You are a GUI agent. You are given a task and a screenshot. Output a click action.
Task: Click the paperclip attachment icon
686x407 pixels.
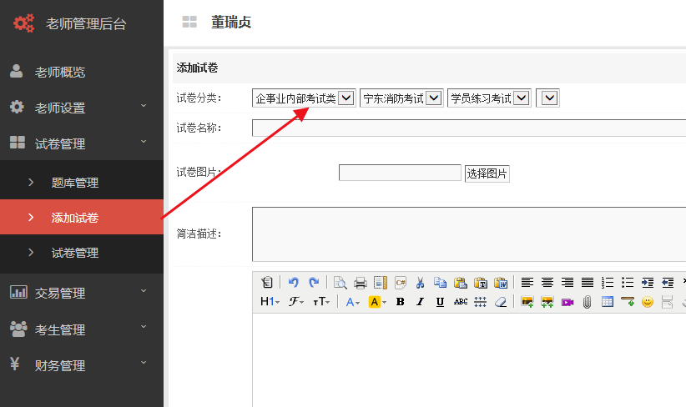tap(588, 302)
